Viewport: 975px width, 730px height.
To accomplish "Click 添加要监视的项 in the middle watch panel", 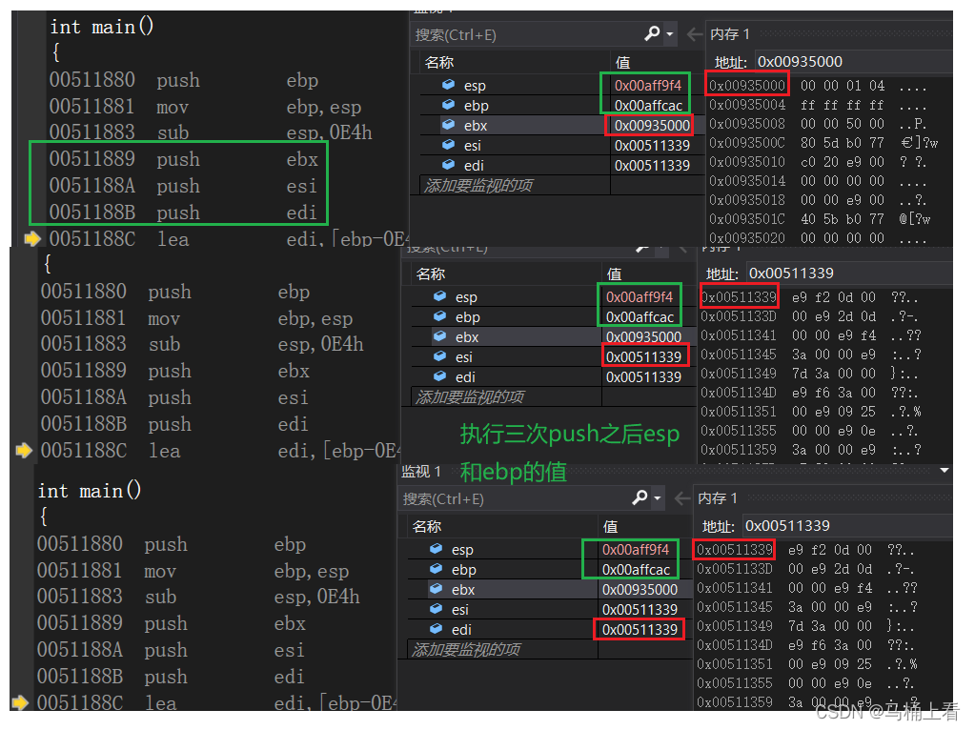I will (469, 396).
